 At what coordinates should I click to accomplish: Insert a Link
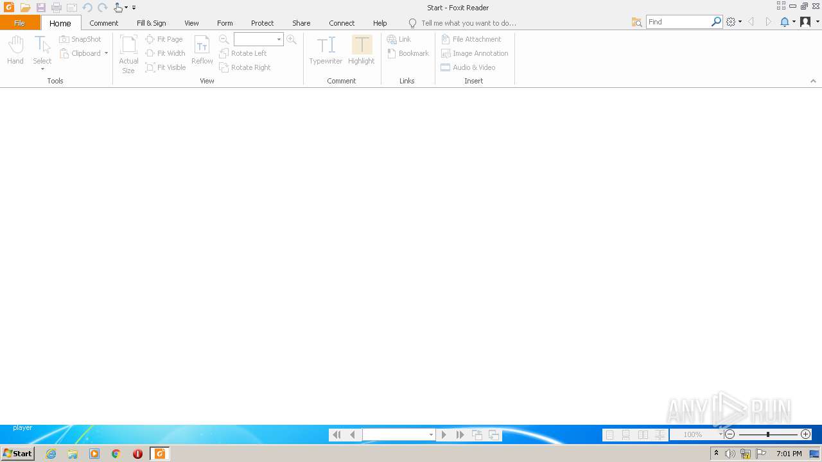pyautogui.click(x=399, y=39)
